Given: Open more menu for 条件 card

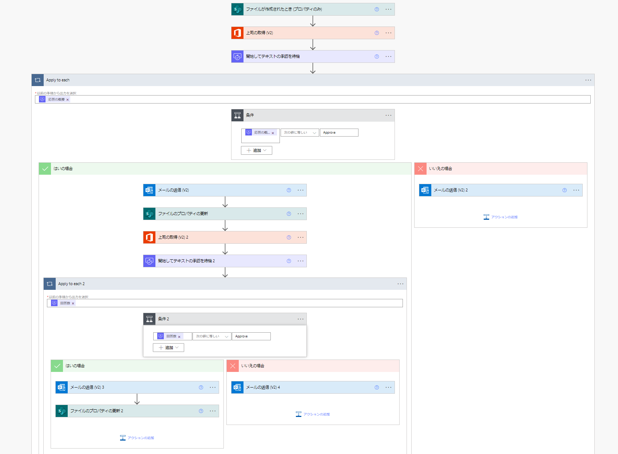Looking at the screenshot, I should pos(388,115).
